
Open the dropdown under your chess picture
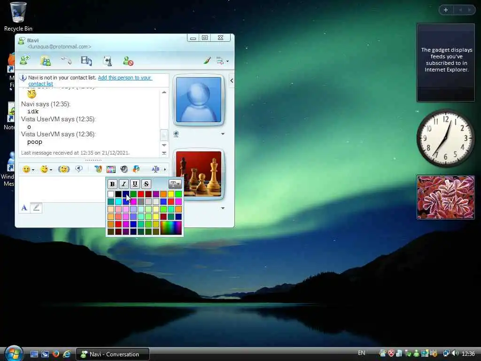(223, 208)
